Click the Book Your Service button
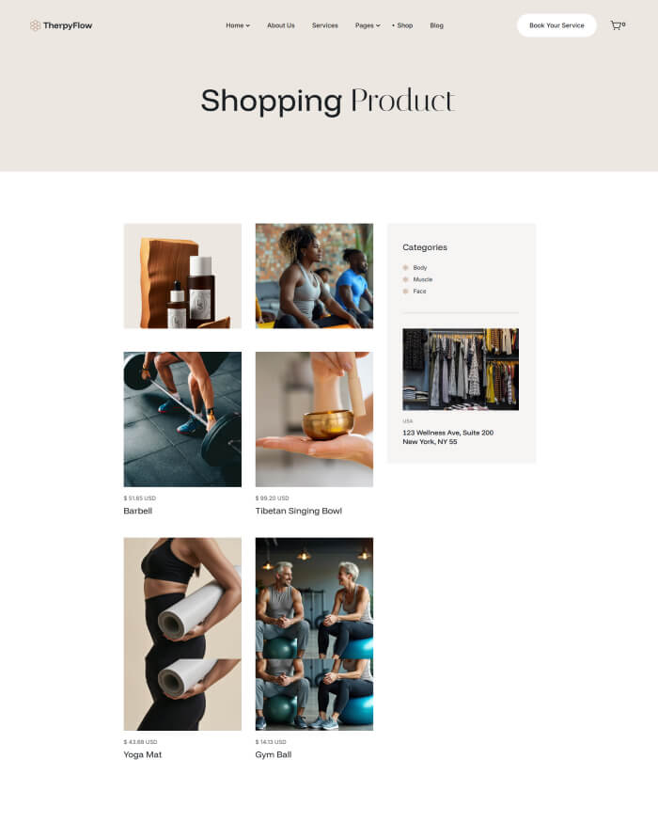The height and width of the screenshot is (822, 658). point(556,25)
